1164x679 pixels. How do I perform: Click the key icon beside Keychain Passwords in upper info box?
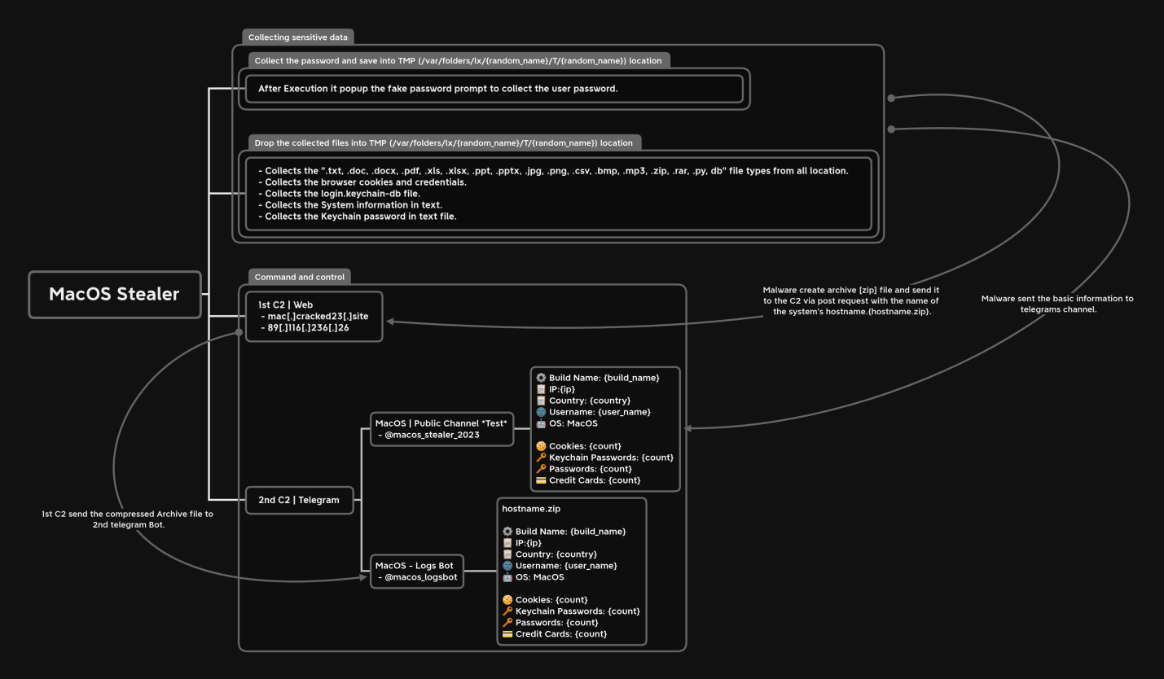(541, 458)
